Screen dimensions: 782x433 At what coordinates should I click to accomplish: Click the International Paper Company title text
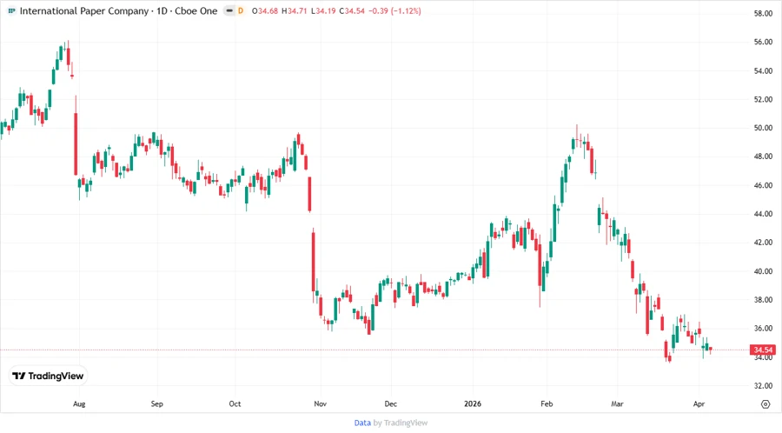(x=83, y=11)
